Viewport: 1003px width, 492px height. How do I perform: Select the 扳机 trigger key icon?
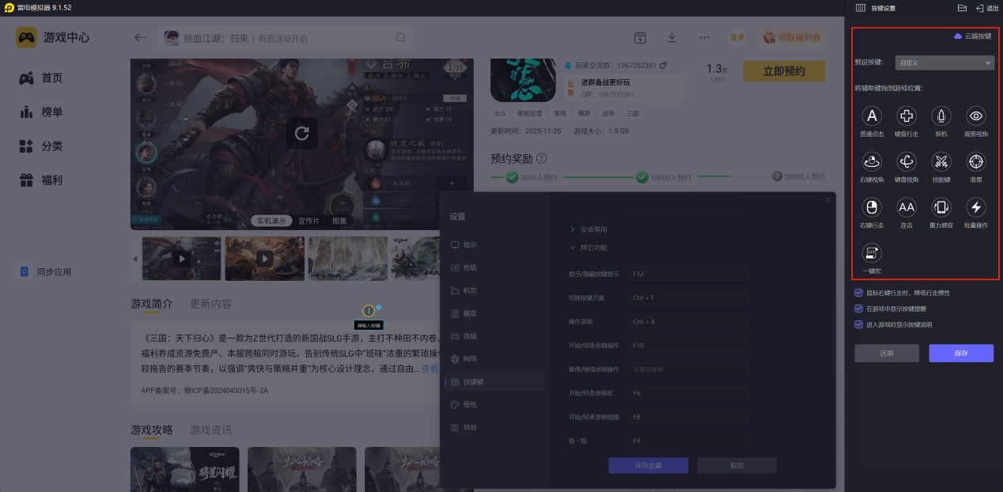pyautogui.click(x=941, y=116)
